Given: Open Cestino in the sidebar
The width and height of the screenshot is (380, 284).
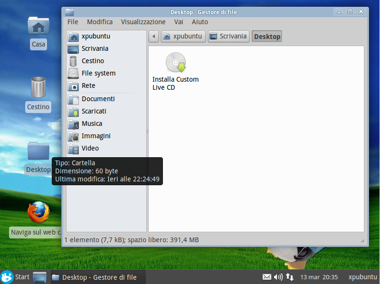Looking at the screenshot, I should coord(106,61).
